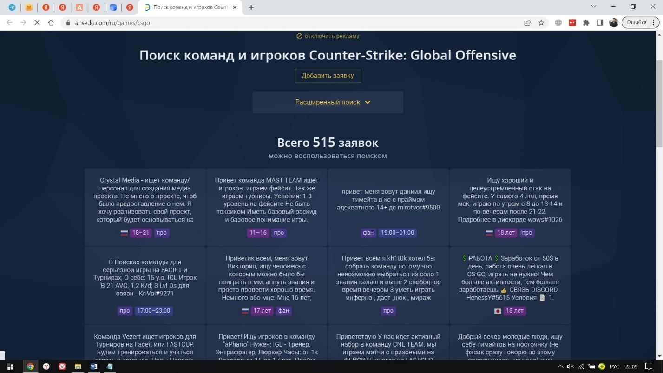Viewport: 663px width, 373px height.
Task: Open the KriVoi#9271 request card
Action: pyautogui.click(x=145, y=285)
